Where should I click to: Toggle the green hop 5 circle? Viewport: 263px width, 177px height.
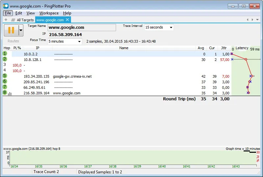[x=5, y=76]
